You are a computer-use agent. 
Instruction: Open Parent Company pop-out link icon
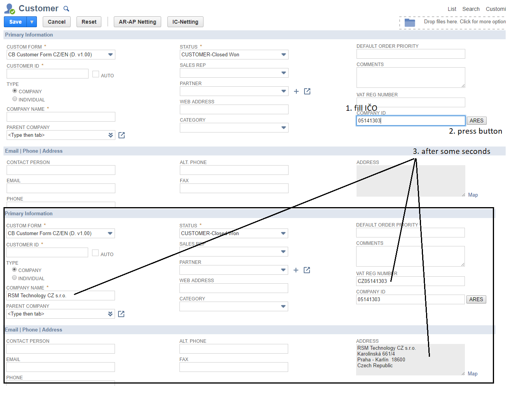tap(122, 135)
